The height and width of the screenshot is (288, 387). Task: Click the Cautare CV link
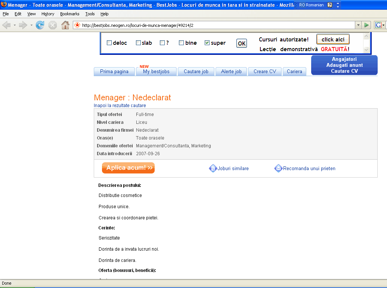pos(344,71)
